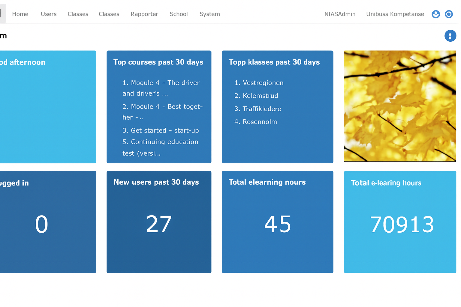Screen dimensions: 461x307
Task: Click the NIASAdmin account link
Action: click(x=340, y=14)
